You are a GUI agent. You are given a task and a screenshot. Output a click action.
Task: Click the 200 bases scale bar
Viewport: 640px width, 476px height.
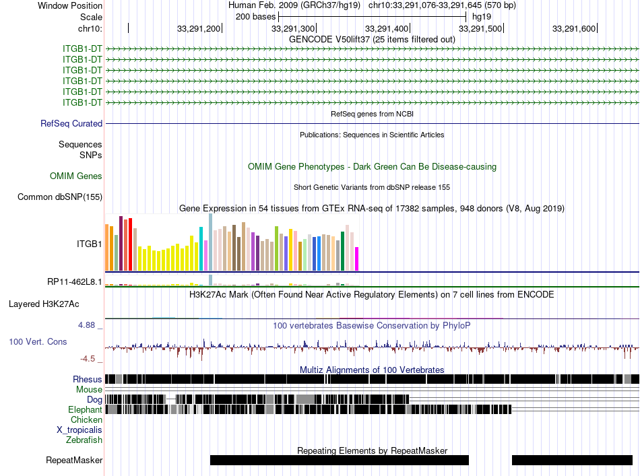coord(372,17)
